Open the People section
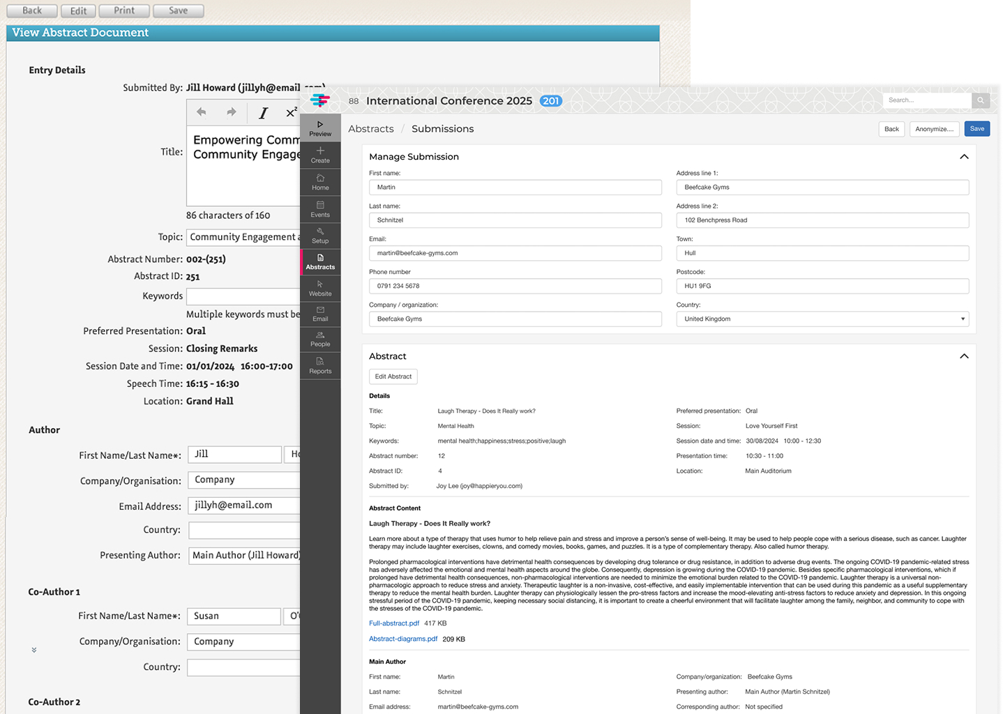The height and width of the screenshot is (714, 1003). (x=319, y=340)
